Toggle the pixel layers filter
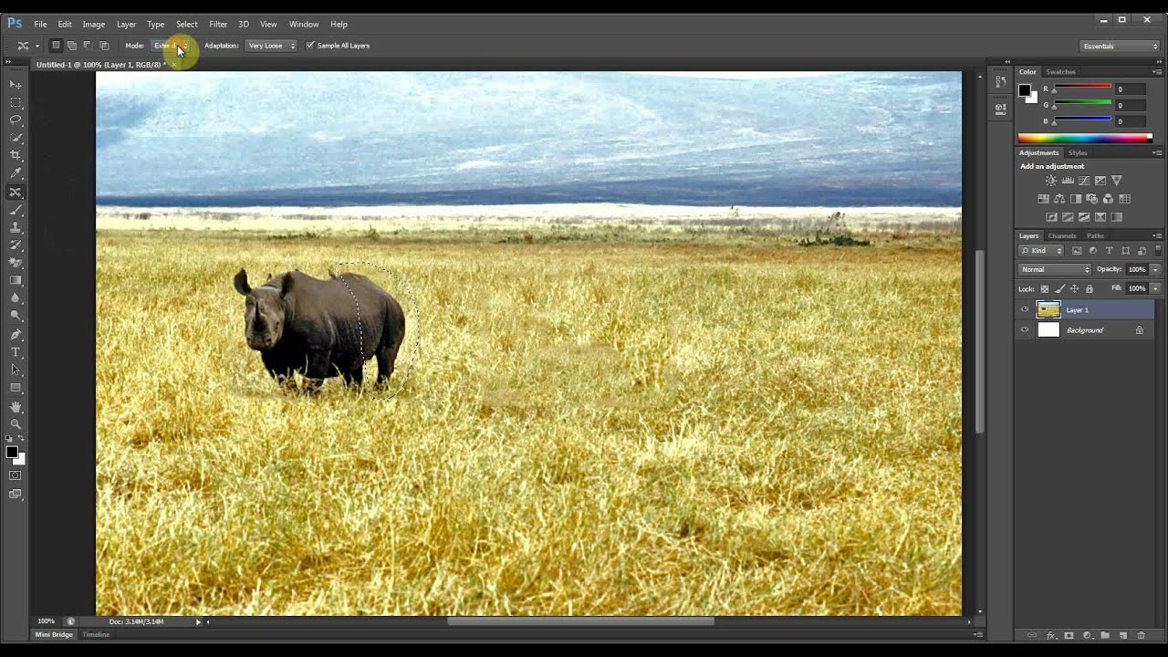 pos(1077,251)
